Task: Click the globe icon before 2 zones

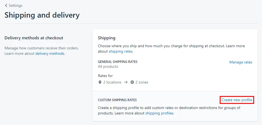Action: pyautogui.click(x=132, y=82)
